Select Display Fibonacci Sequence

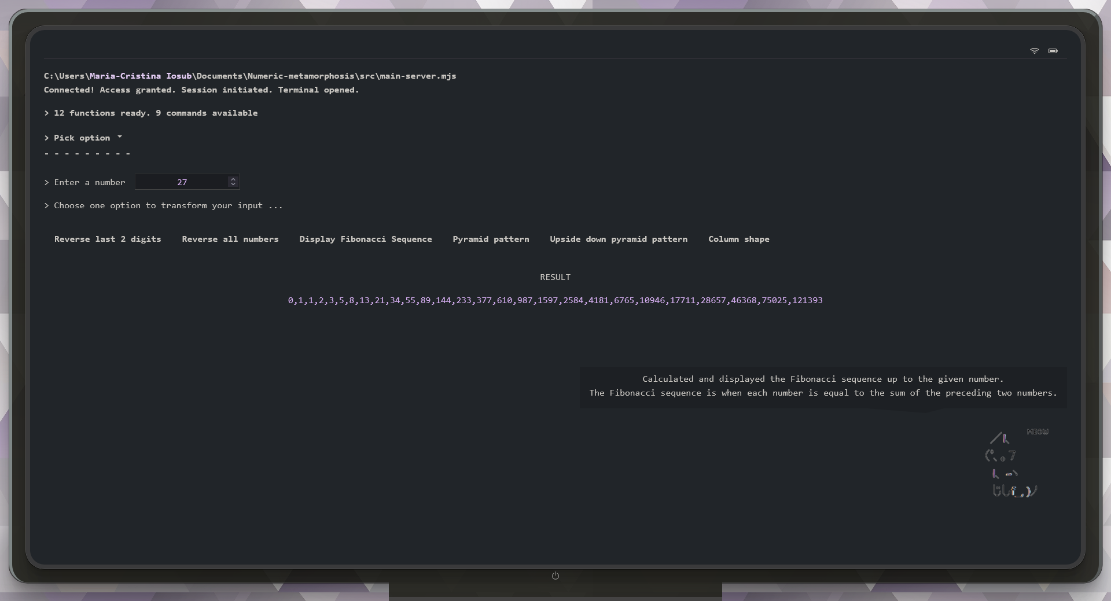click(366, 239)
